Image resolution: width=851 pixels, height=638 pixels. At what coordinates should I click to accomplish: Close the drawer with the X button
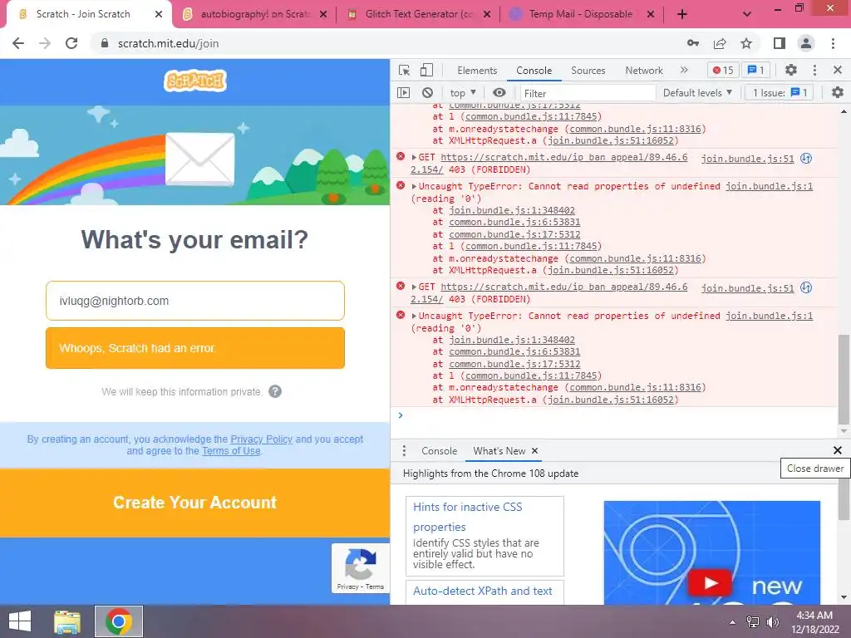point(838,450)
